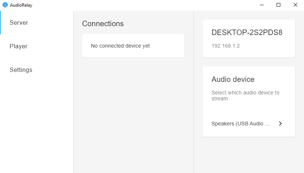This screenshot has width=304, height=173.
Task: Expand the audio device chevron arrow
Action: click(280, 124)
